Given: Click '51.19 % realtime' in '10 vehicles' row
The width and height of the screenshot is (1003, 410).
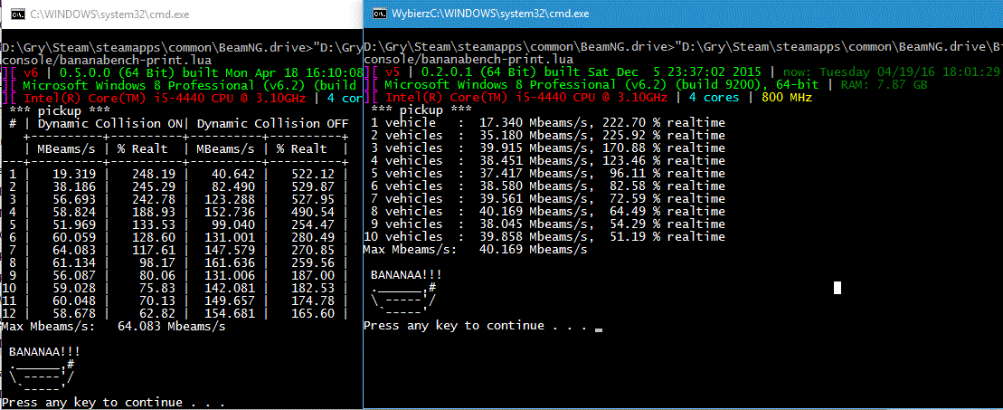Looking at the screenshot, I should coord(666,237).
